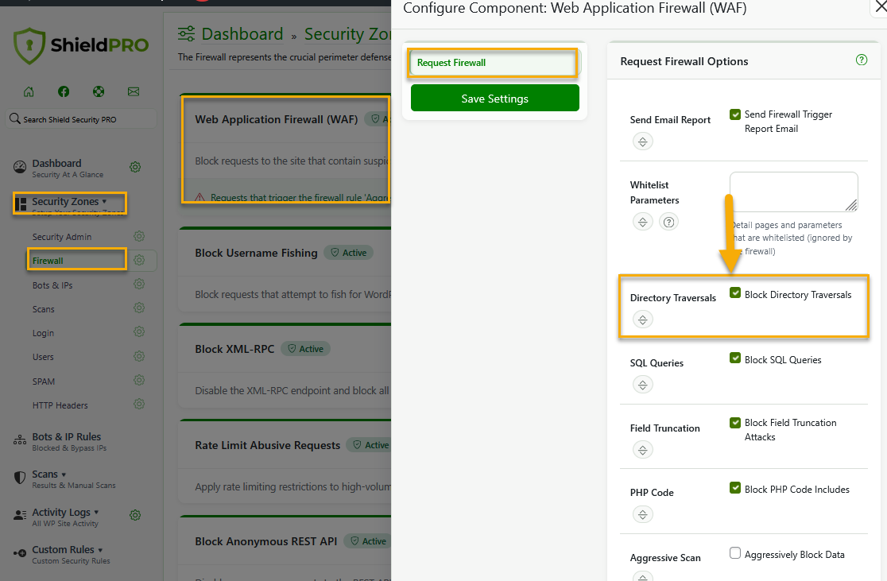
Task: Click the Whitelist Parameters arrows icon
Action: pos(643,222)
